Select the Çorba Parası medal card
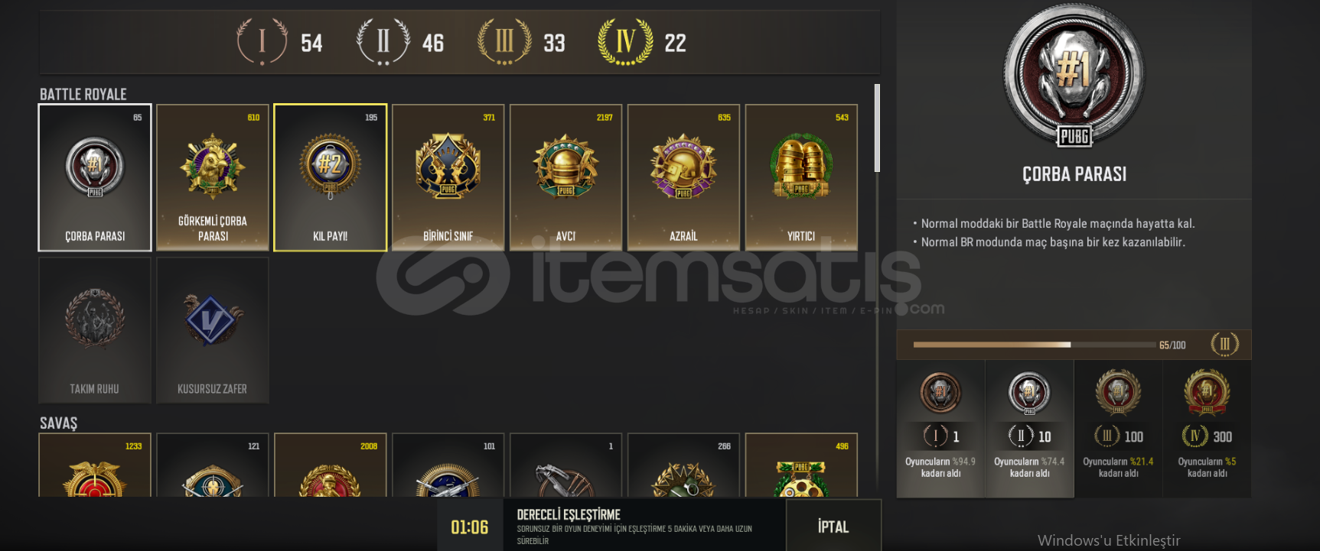Image resolution: width=1320 pixels, height=551 pixels. coord(95,177)
